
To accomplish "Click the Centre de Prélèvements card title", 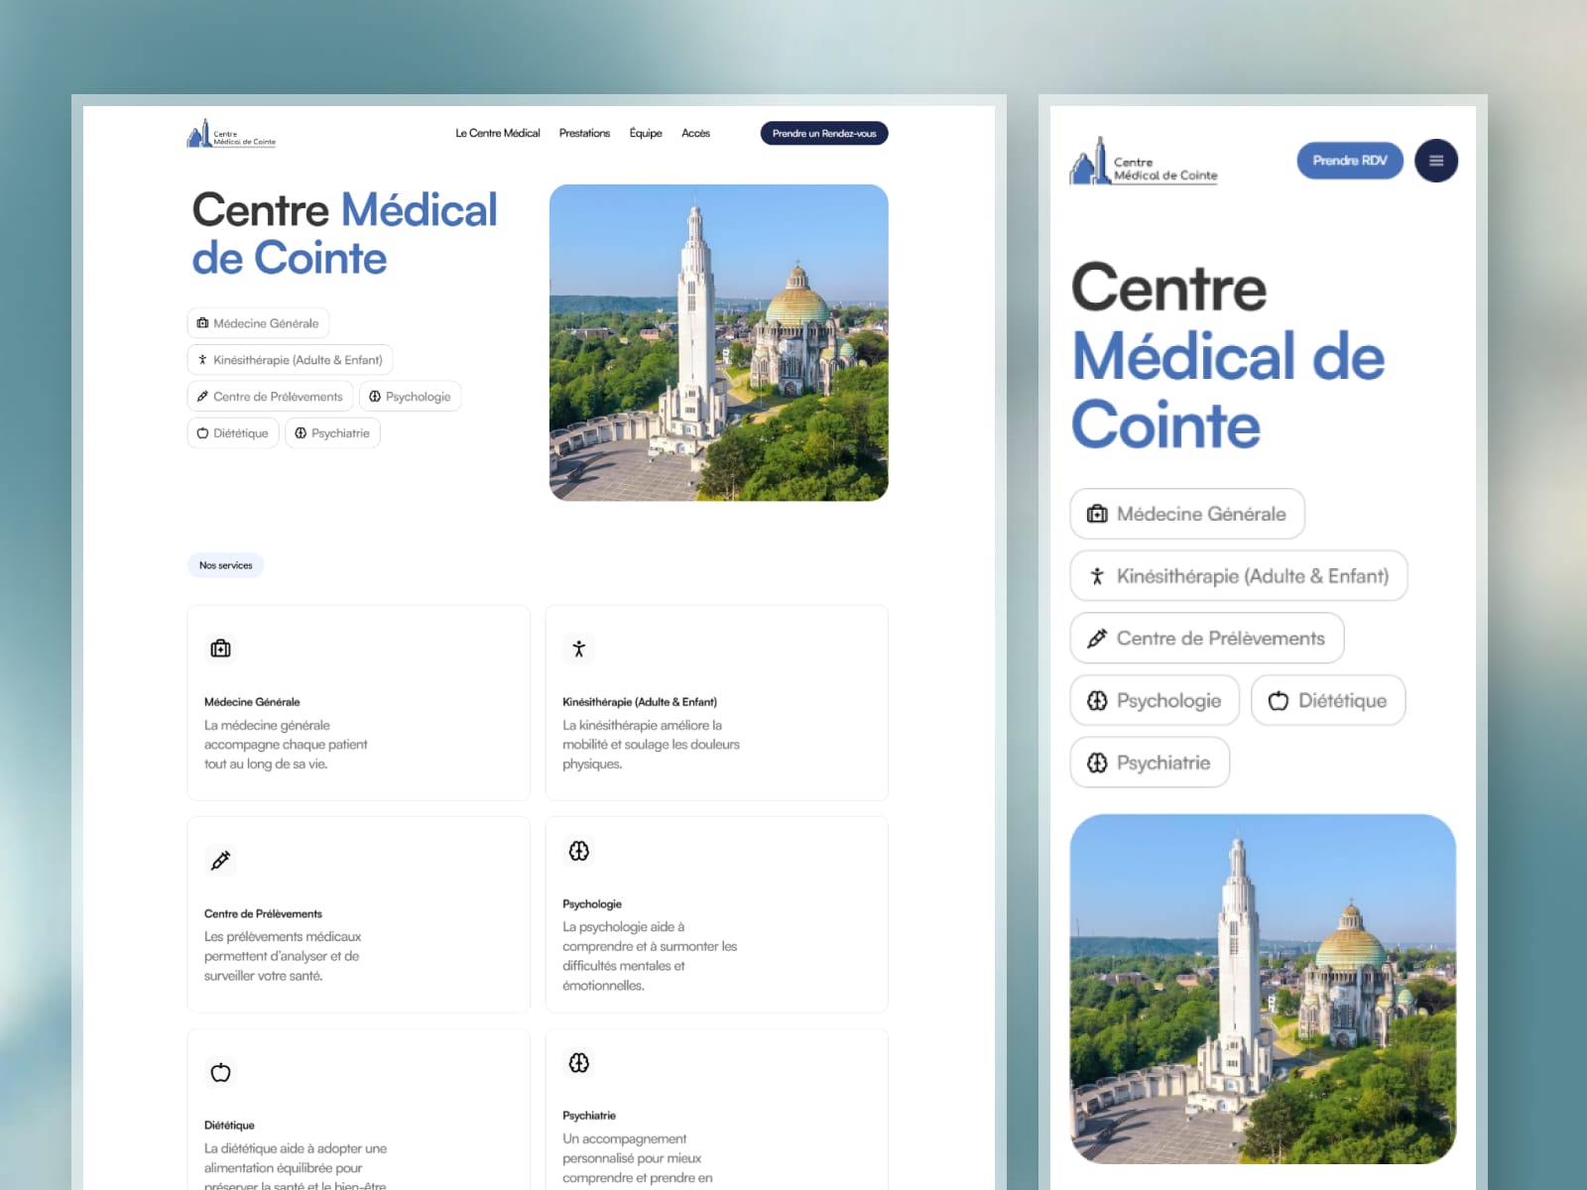I will [263, 913].
